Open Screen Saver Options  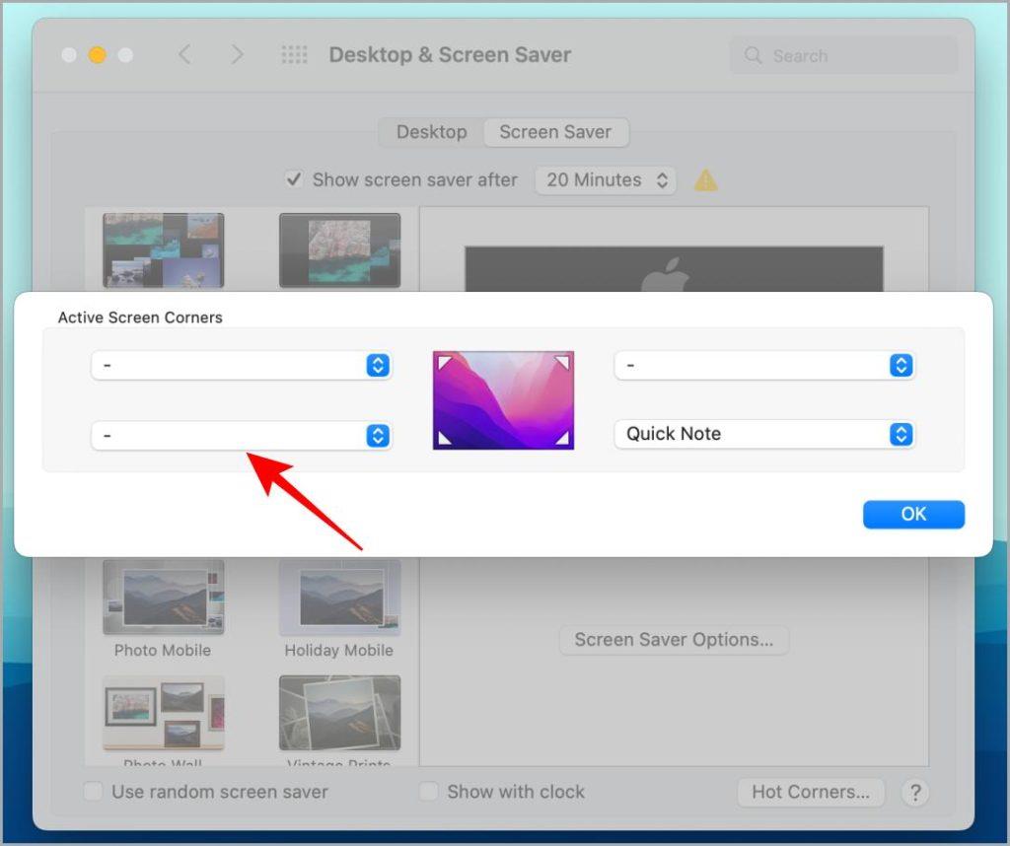(674, 640)
